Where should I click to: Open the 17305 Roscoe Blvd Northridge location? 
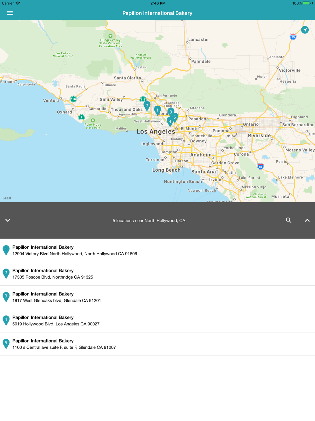click(x=157, y=274)
